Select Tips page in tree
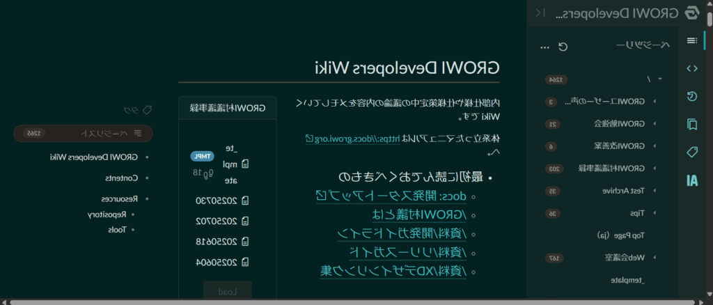The image size is (713, 305). pyautogui.click(x=638, y=213)
